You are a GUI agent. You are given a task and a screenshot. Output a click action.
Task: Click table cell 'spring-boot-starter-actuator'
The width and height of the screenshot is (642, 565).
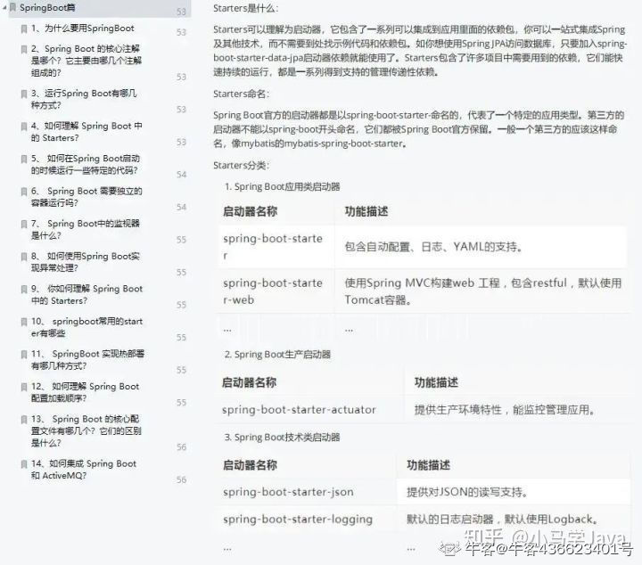pyautogui.click(x=299, y=410)
